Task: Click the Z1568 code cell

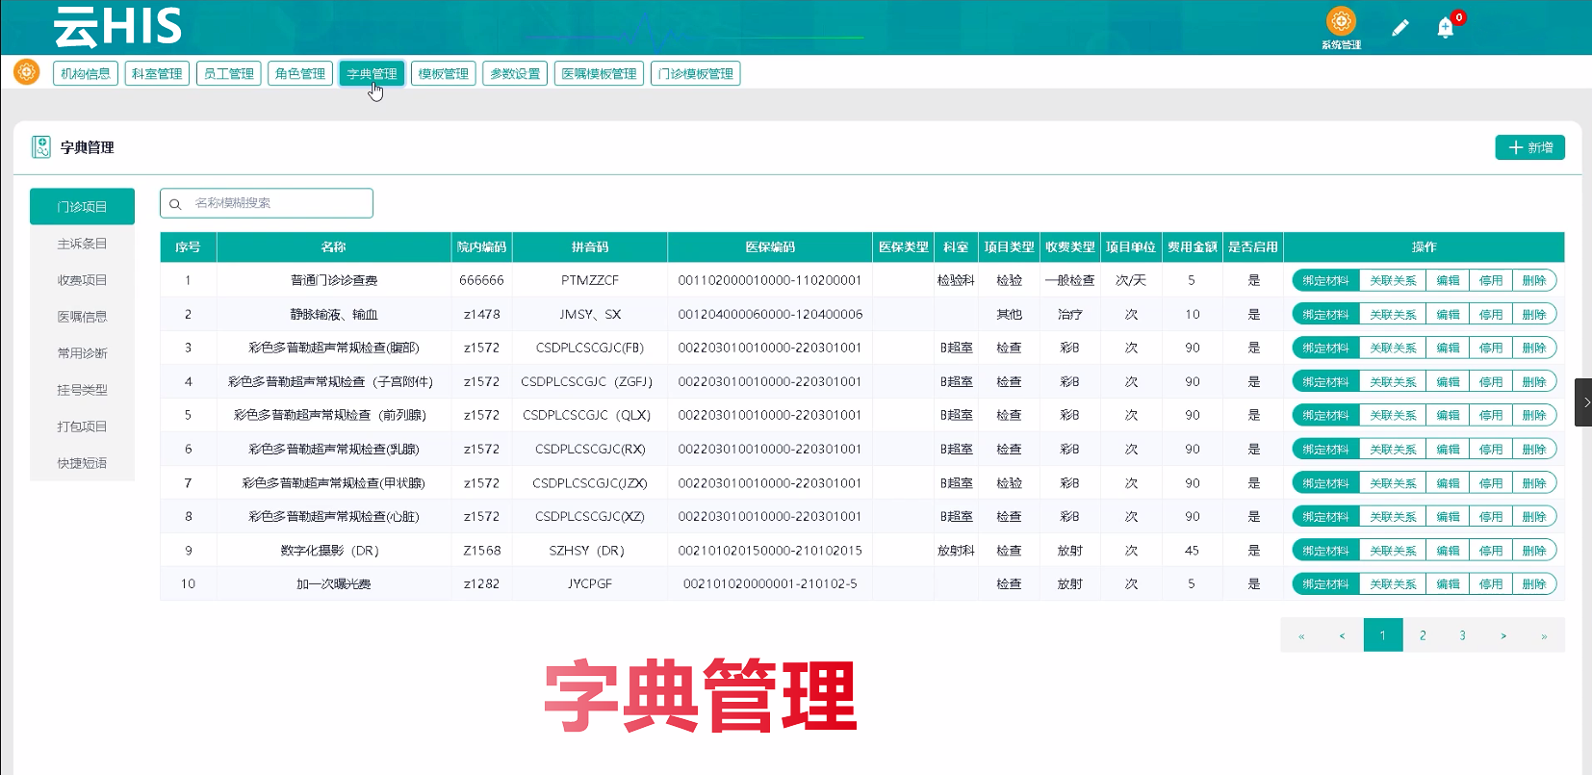Action: [x=482, y=551]
